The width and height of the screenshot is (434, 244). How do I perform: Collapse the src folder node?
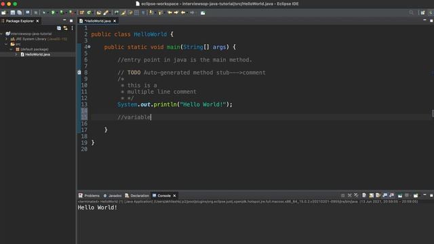click(6, 44)
